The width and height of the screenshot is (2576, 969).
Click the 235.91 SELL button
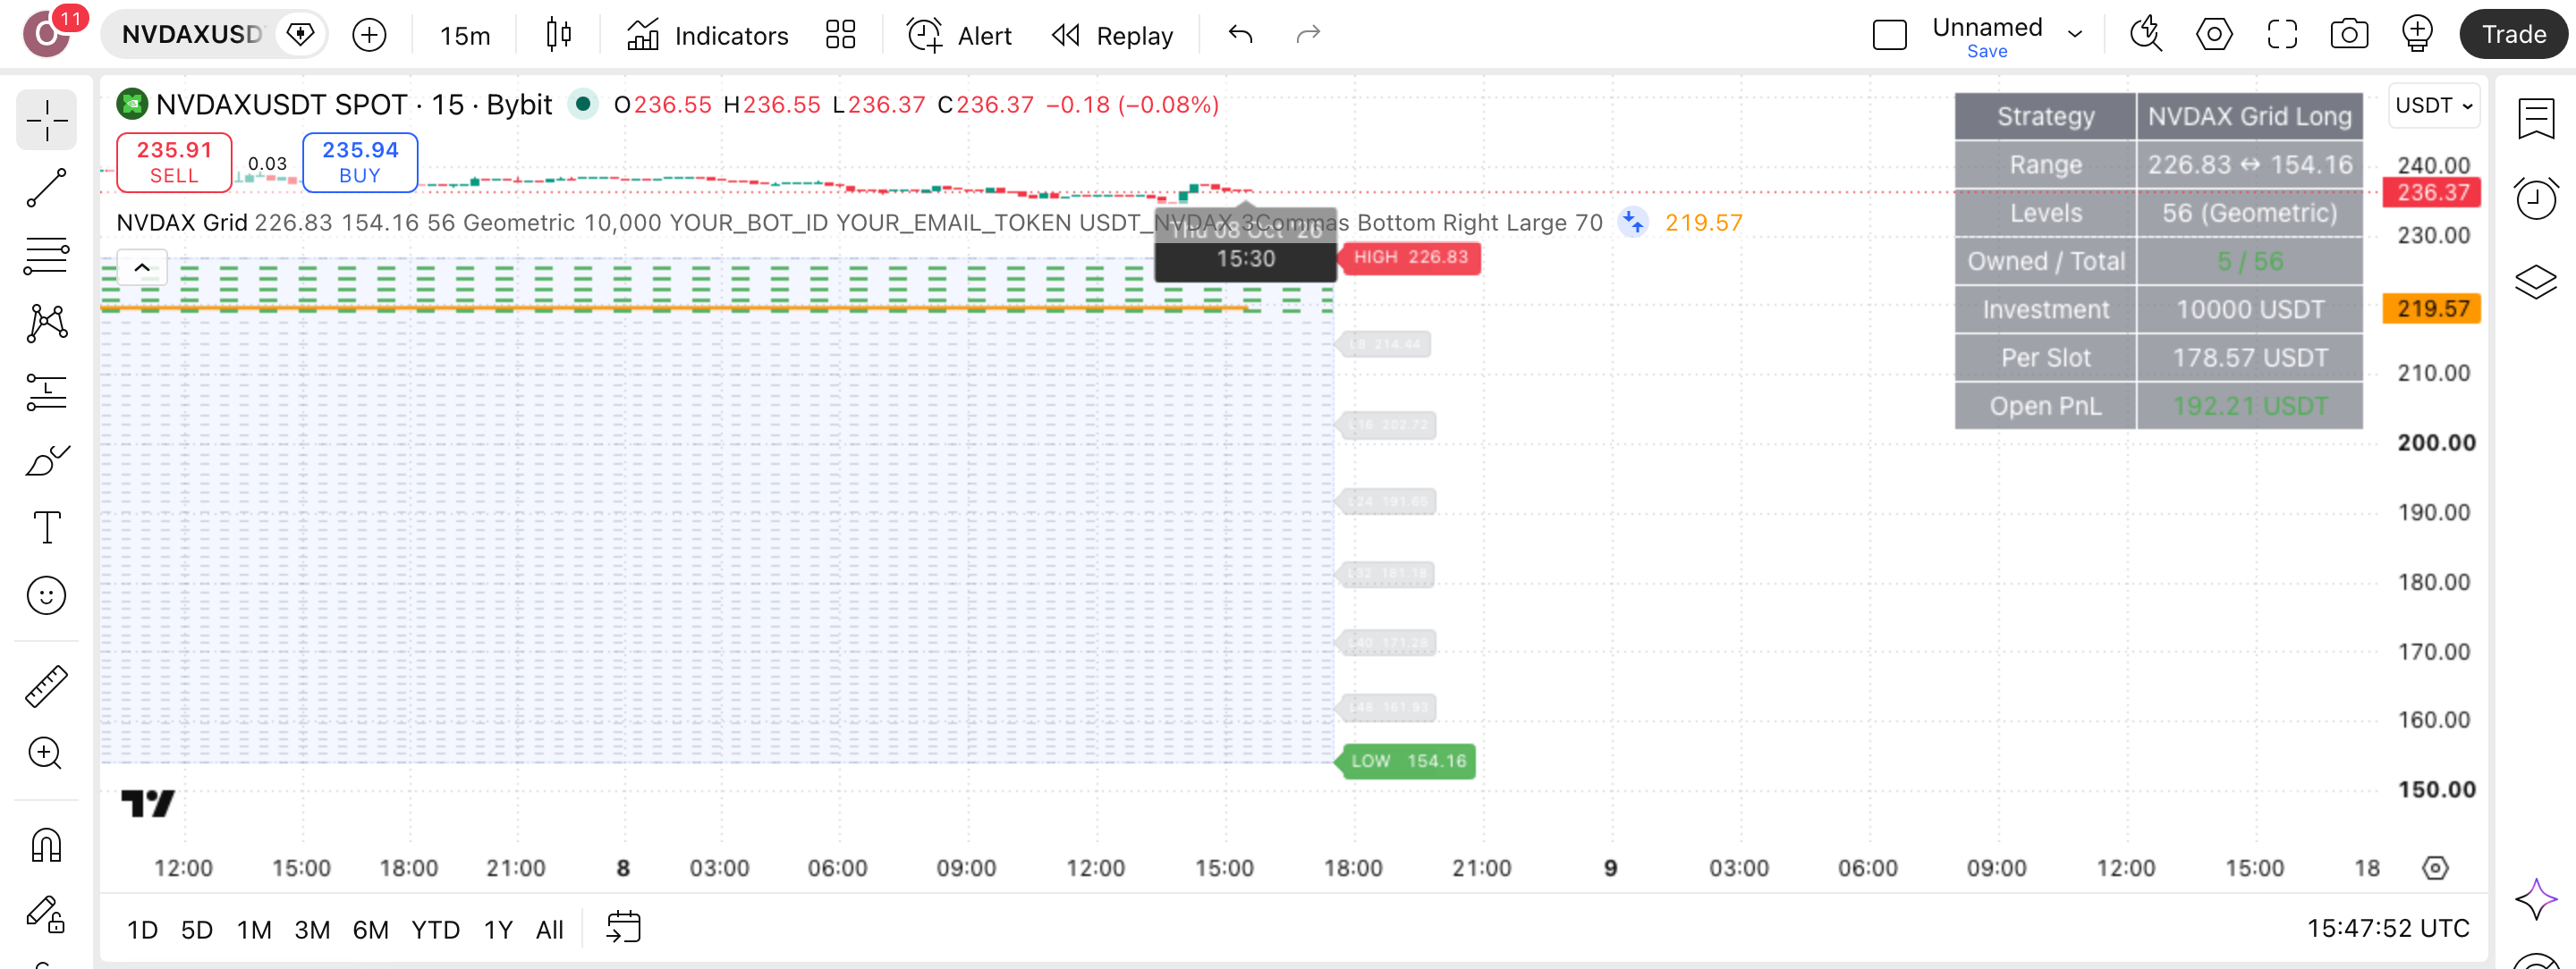174,162
